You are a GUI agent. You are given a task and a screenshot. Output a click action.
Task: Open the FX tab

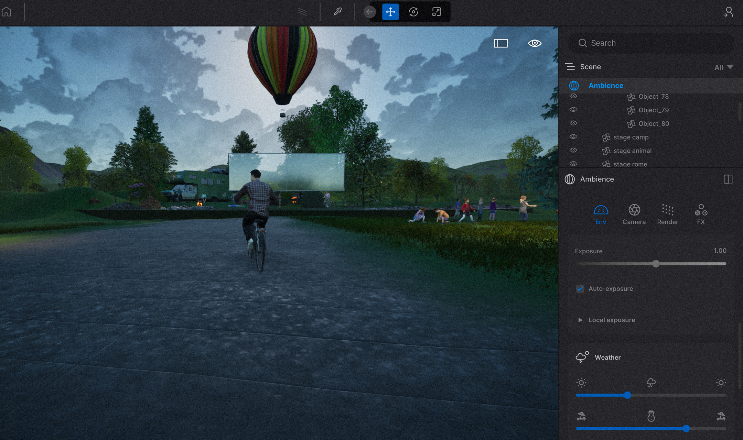tap(701, 214)
